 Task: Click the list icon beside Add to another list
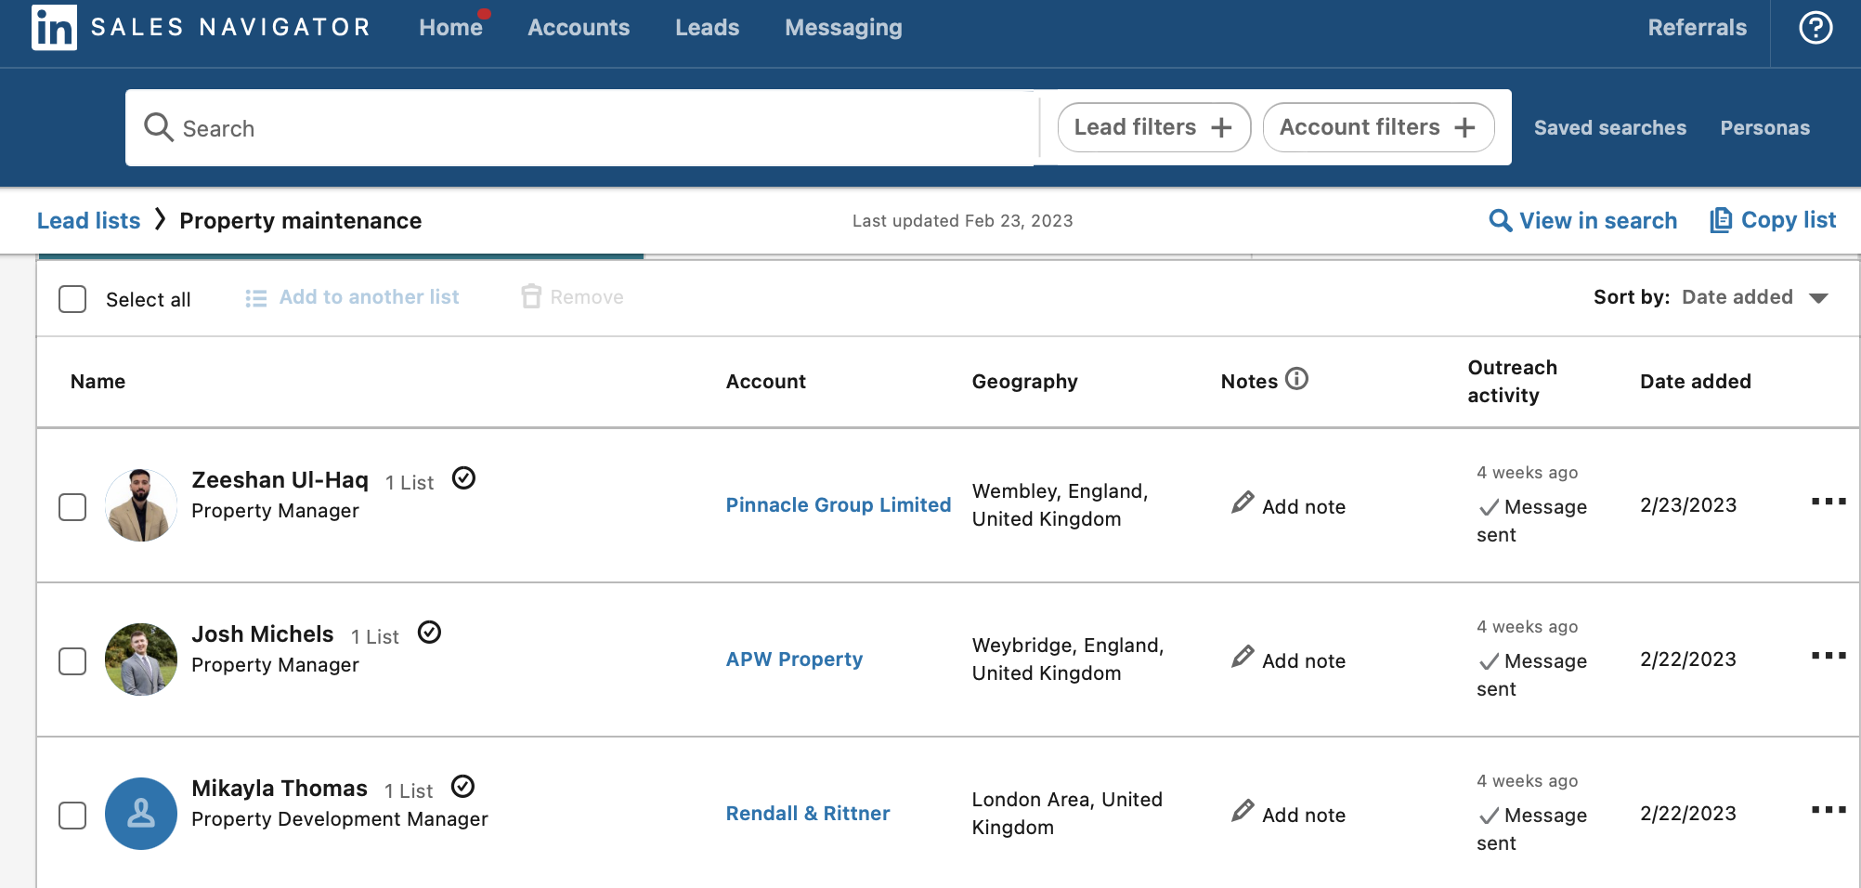tap(255, 298)
